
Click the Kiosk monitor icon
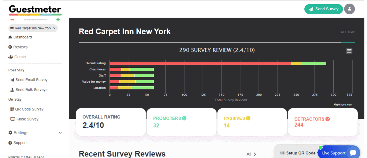[13, 119]
